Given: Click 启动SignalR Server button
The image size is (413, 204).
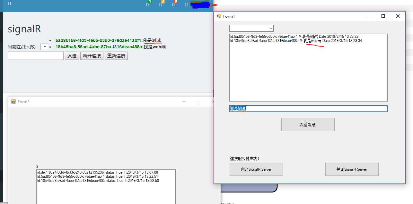Looking at the screenshot, I should click(256, 169).
